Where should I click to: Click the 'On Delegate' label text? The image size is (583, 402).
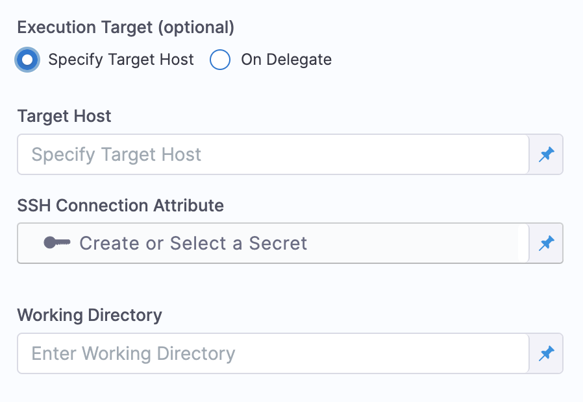(286, 60)
